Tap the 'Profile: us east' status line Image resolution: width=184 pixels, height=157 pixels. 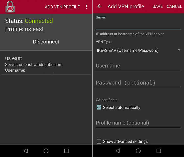25,29
